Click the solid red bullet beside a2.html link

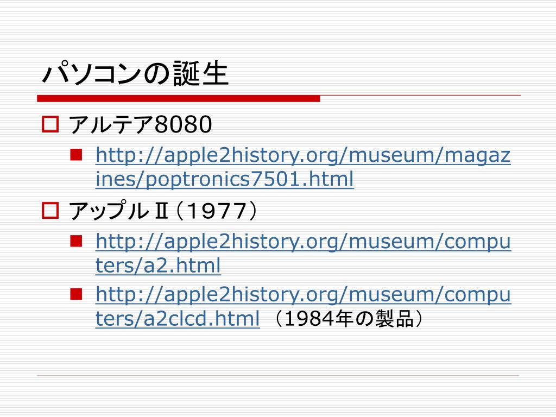pyautogui.click(x=76, y=241)
